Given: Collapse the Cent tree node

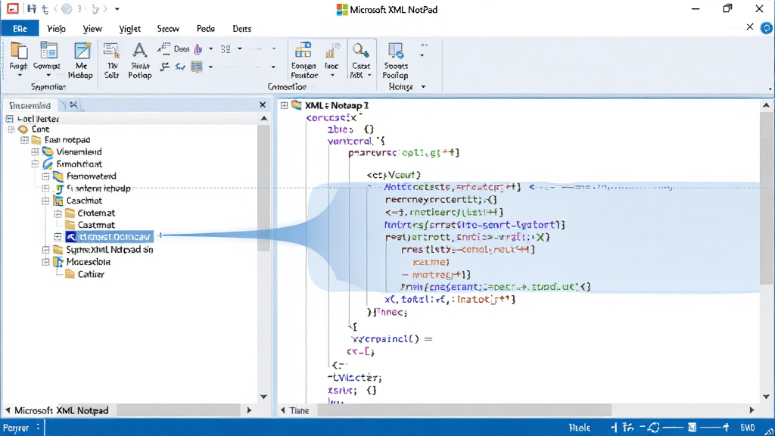Looking at the screenshot, I should pos(11,129).
